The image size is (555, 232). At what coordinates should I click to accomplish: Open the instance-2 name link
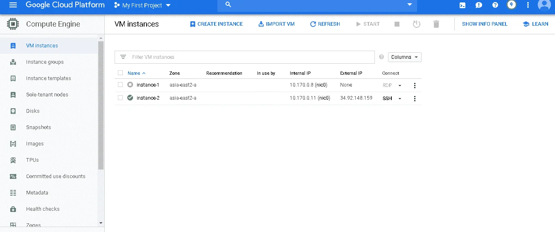point(148,98)
